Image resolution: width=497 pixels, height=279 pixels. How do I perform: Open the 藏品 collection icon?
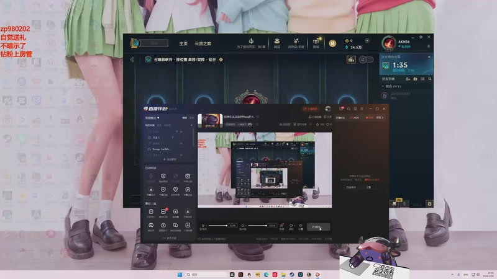[x=276, y=41]
